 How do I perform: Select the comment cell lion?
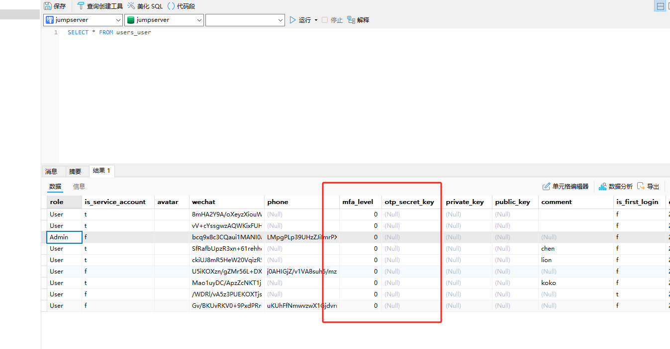tap(576, 260)
